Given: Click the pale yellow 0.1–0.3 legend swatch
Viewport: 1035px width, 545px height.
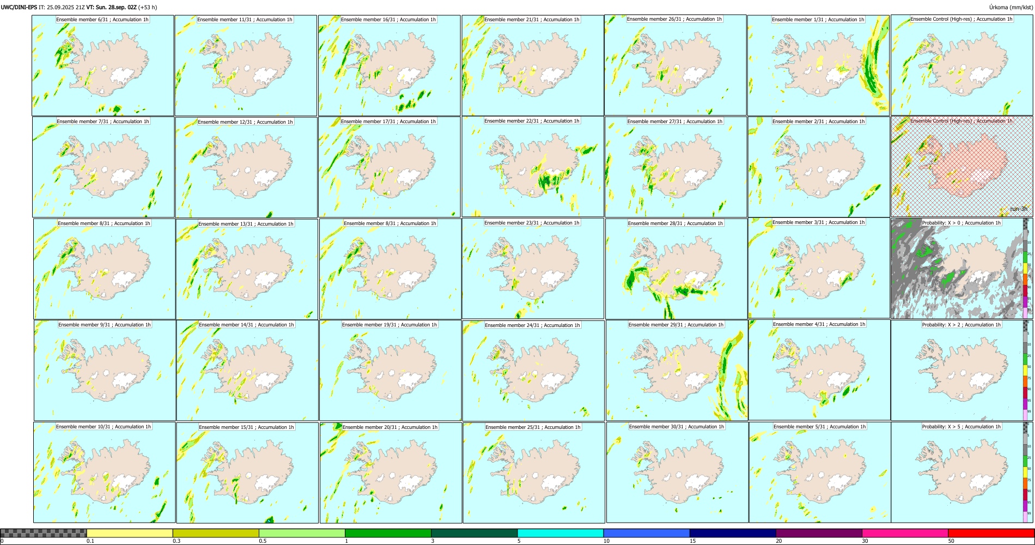Looking at the screenshot, I should [130, 533].
